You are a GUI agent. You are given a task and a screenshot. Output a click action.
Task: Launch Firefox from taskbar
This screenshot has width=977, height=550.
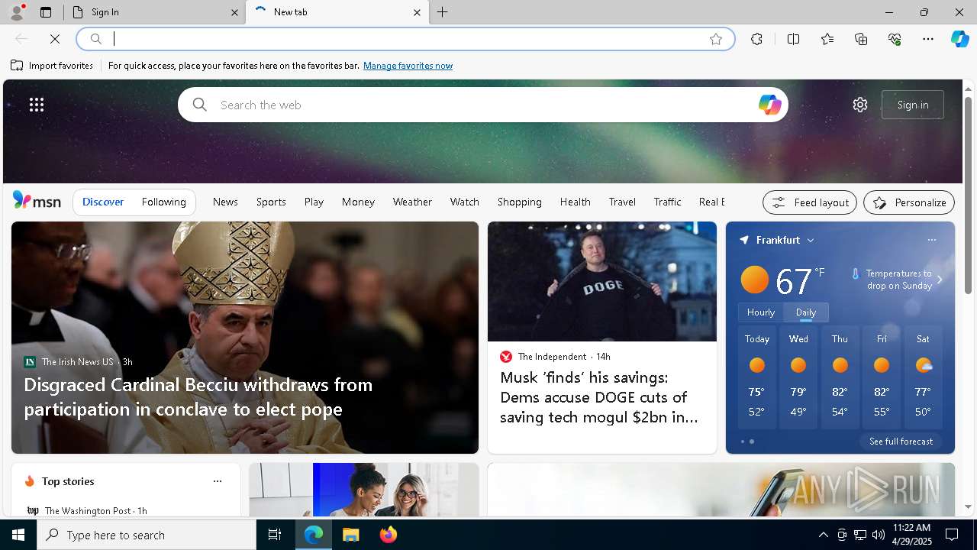(x=388, y=535)
